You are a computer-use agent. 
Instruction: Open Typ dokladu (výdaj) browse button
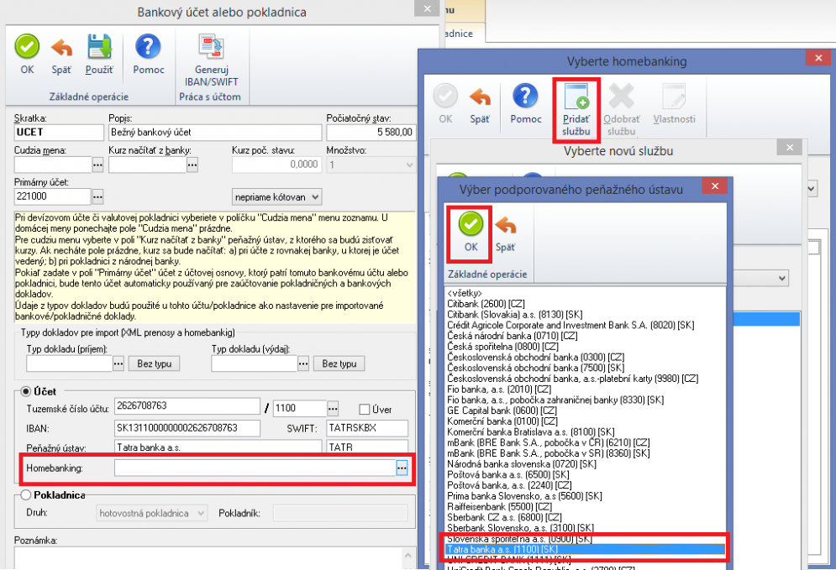303,363
